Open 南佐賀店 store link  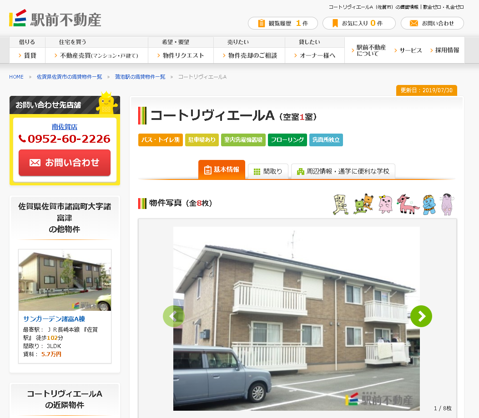65,127
